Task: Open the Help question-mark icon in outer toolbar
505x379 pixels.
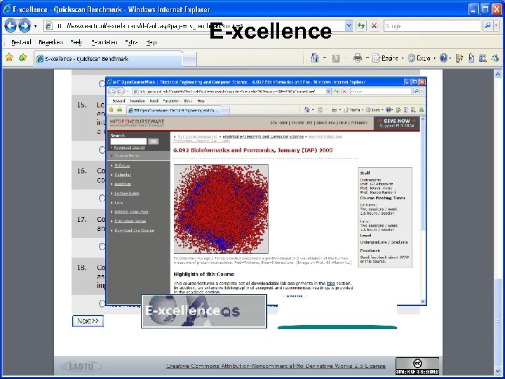Action: pos(443,58)
